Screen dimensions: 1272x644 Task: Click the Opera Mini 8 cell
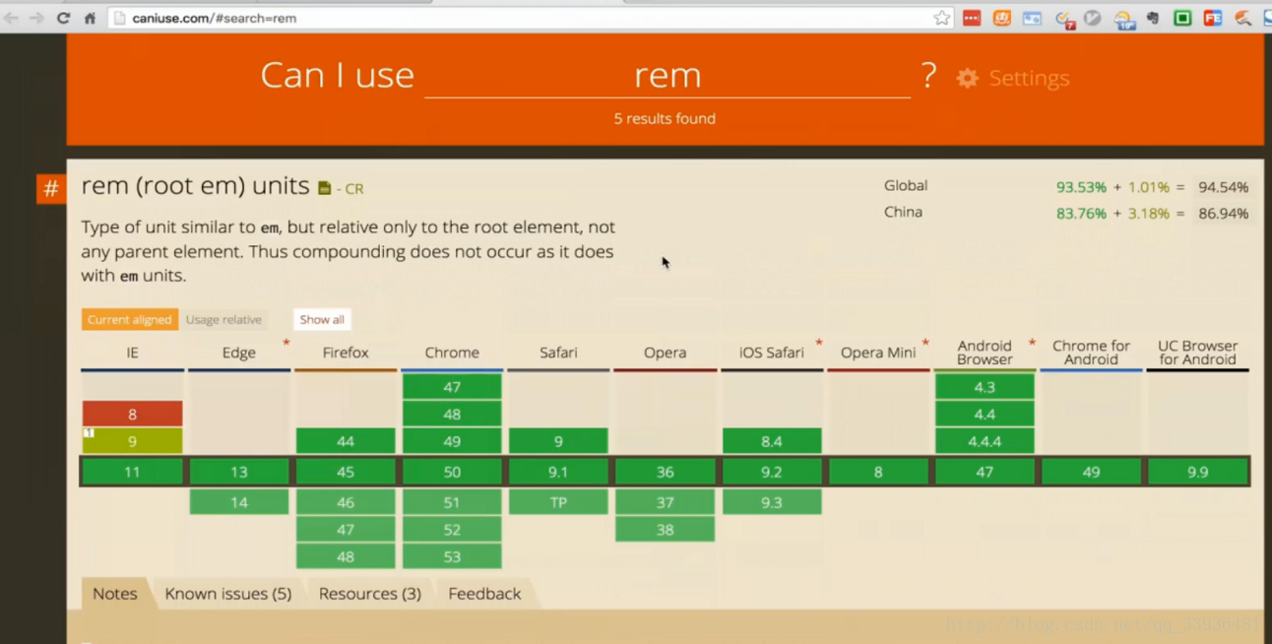878,472
